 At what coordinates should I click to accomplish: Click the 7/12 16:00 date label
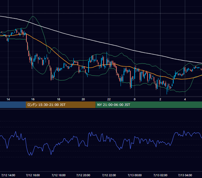[33, 175]
